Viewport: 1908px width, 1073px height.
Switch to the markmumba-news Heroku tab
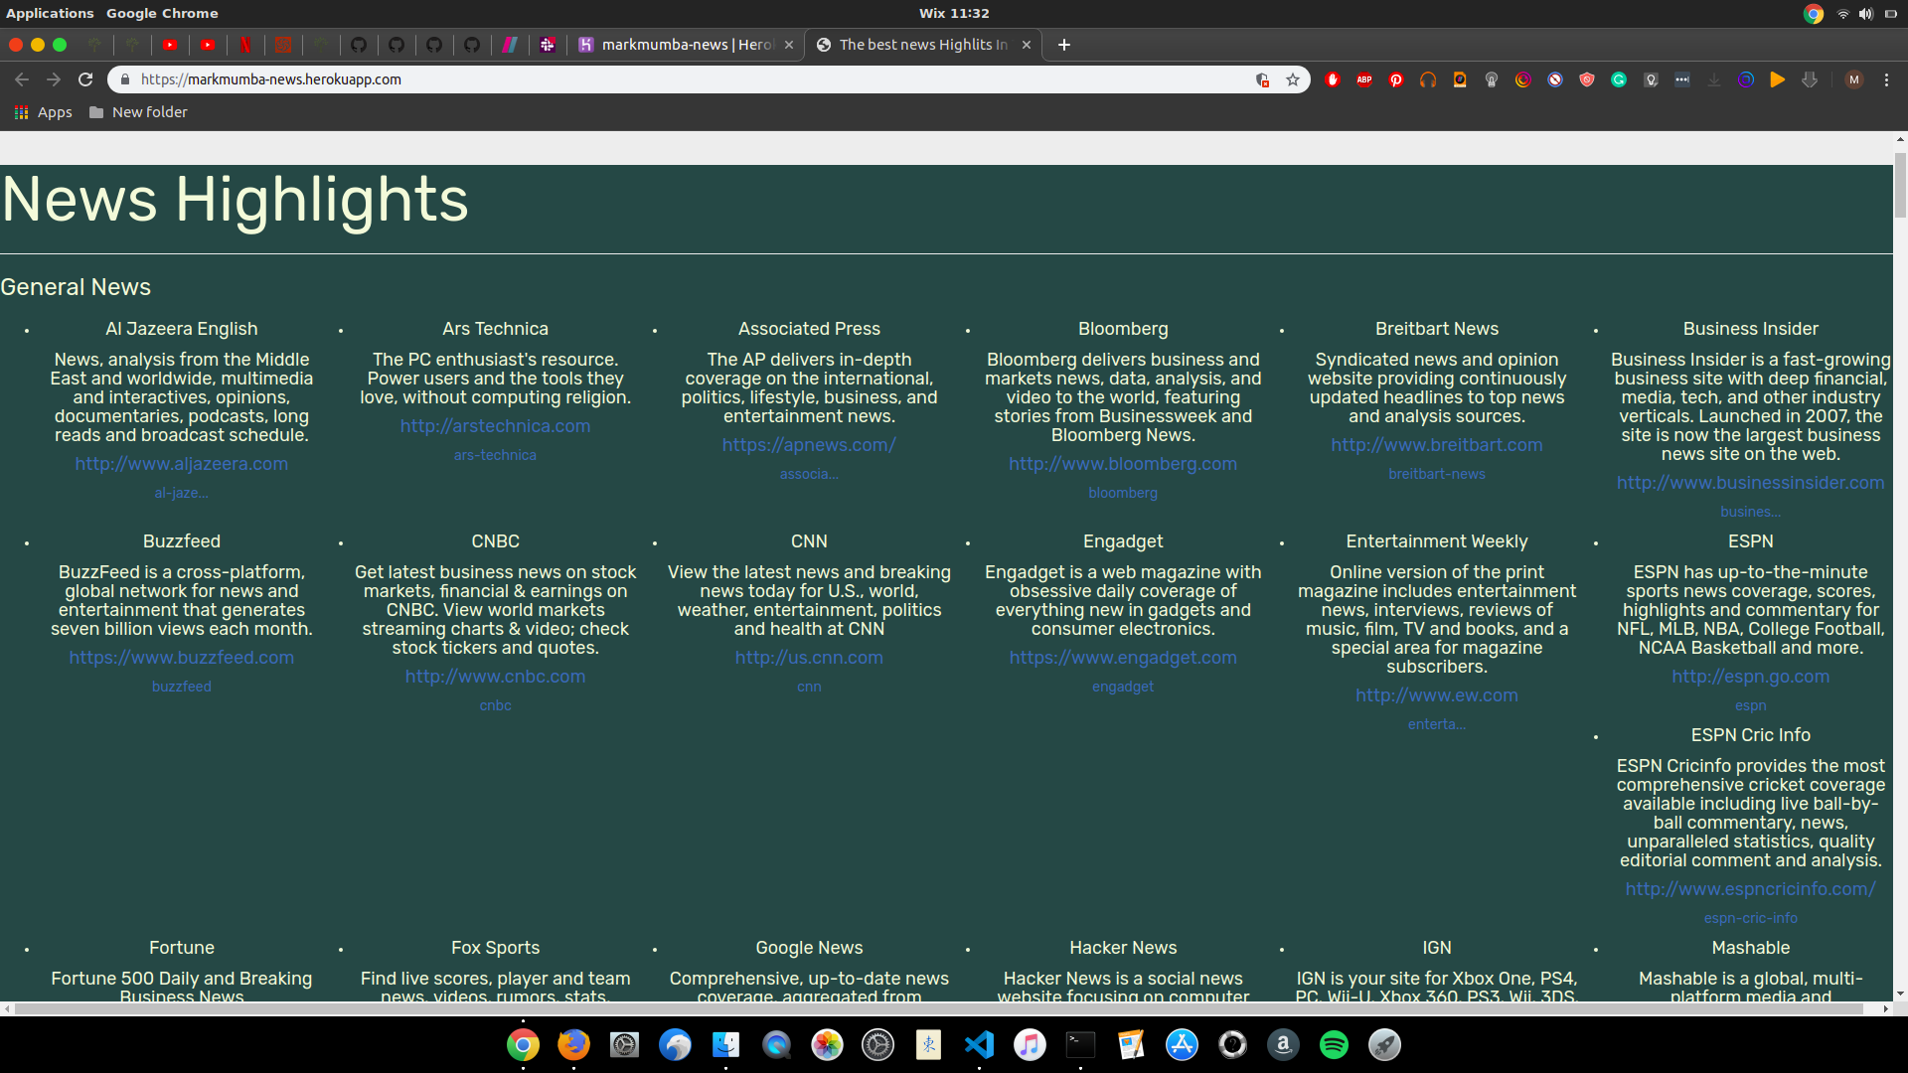(686, 45)
